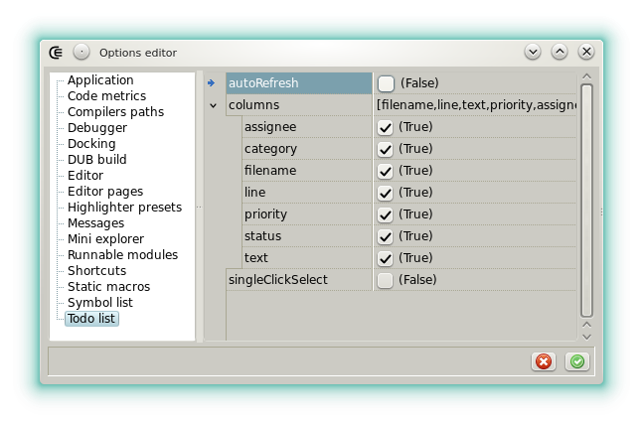The width and height of the screenshot is (643, 424).
Task: Select Highlighter presets category
Action: pos(124,208)
